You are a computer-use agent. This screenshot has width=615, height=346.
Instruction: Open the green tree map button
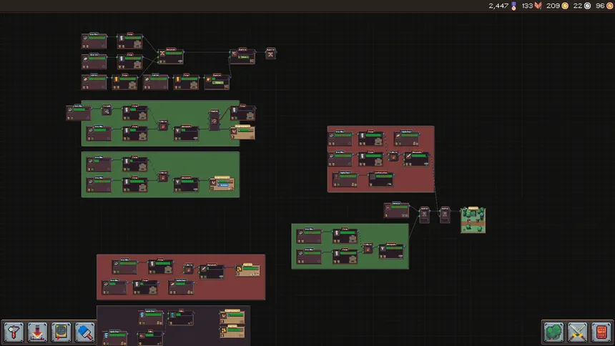553,332
